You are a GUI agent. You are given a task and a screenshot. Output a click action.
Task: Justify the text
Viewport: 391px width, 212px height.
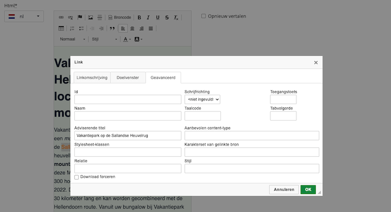[x=151, y=29]
